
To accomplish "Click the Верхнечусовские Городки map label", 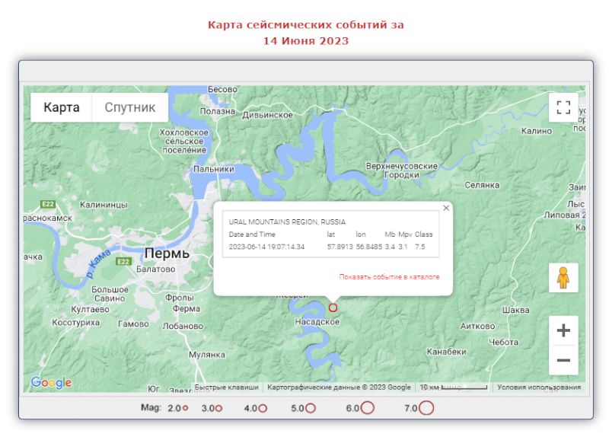I will coord(401,171).
